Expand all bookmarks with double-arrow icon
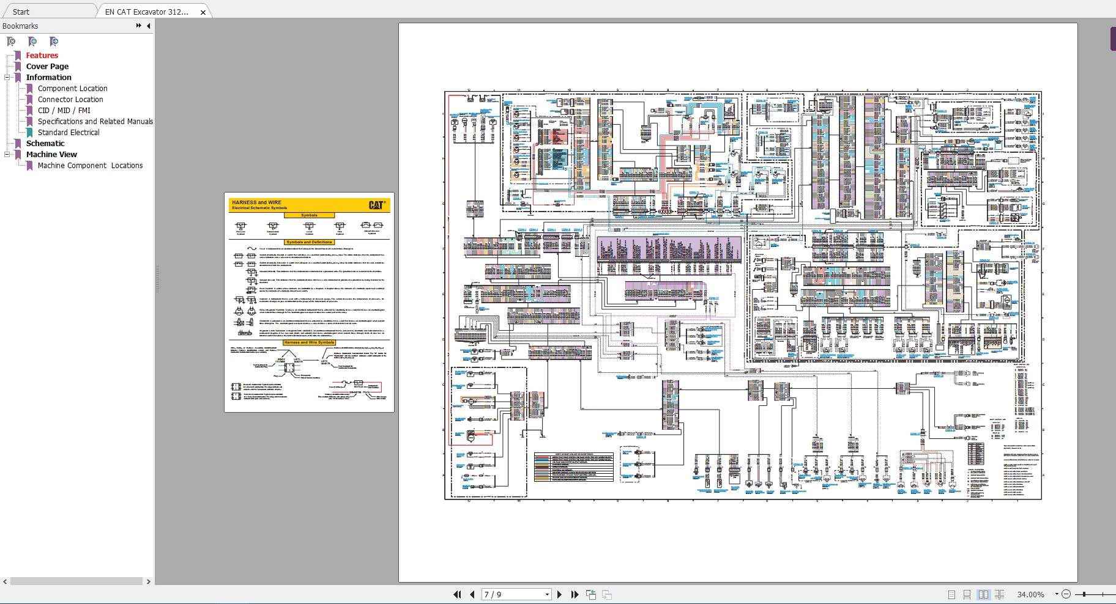This screenshot has height=604, width=1116. pos(138,26)
